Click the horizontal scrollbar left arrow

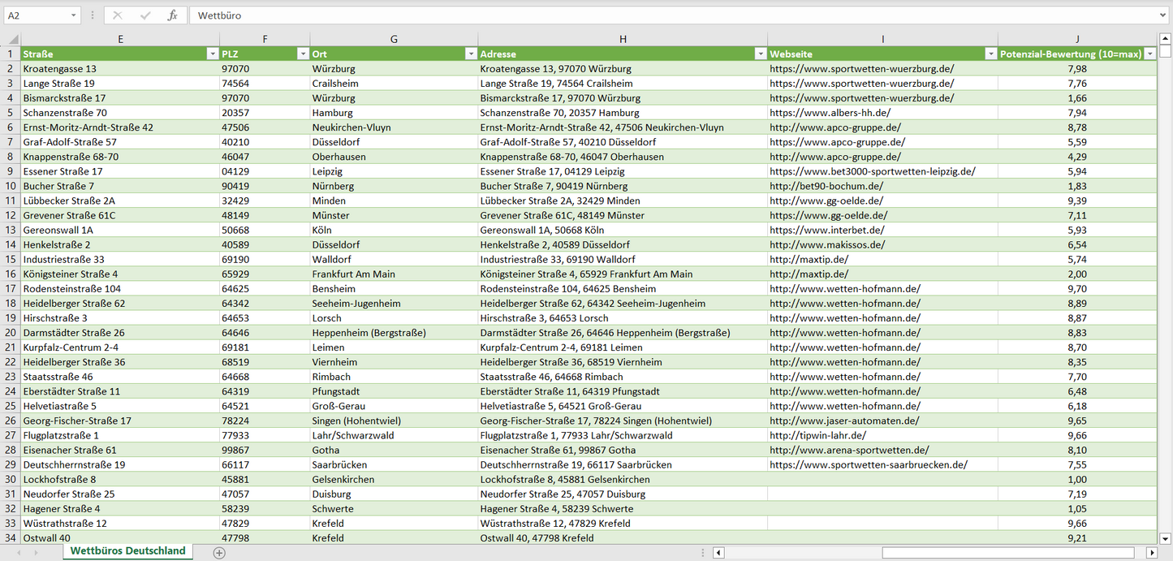click(718, 553)
